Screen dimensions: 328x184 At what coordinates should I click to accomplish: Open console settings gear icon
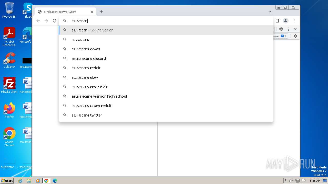click(295, 36)
